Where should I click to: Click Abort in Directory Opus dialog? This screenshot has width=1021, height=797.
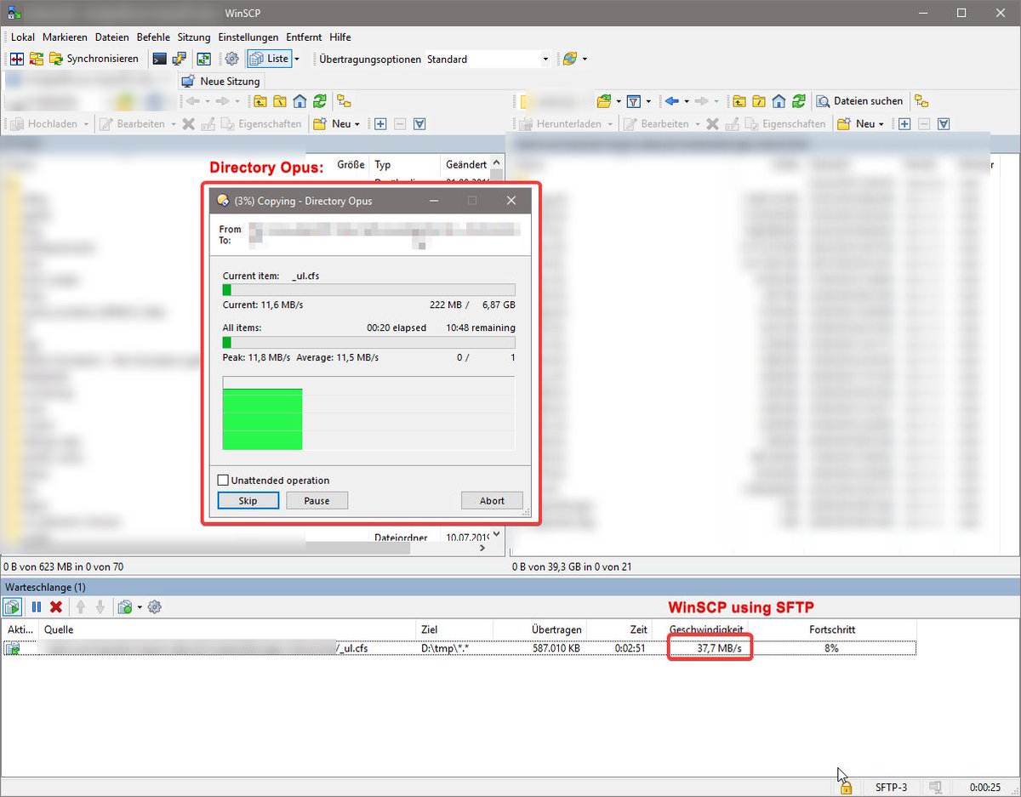coord(492,500)
